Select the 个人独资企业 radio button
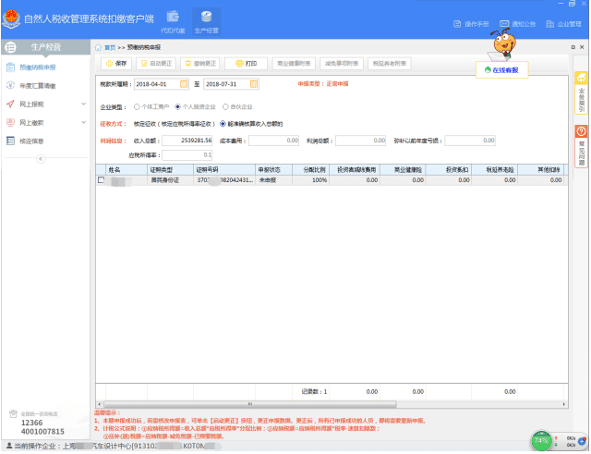This screenshot has width=591, height=454. click(x=178, y=107)
